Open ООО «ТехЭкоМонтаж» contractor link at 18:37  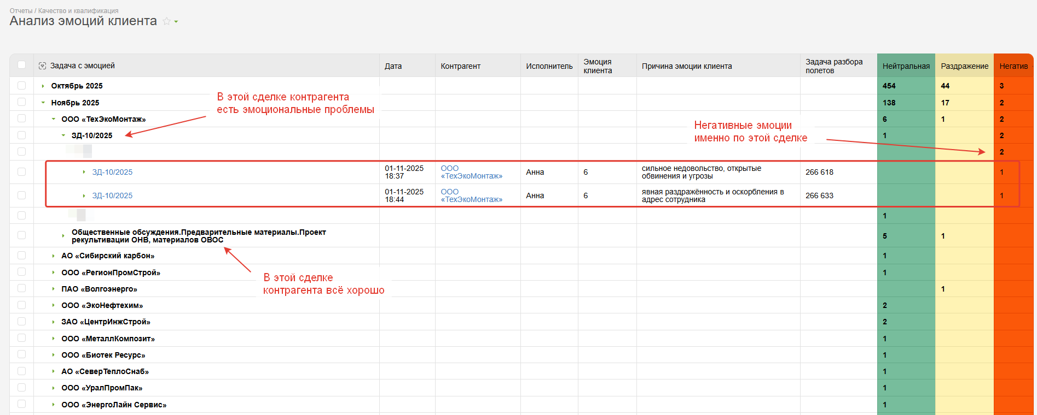pos(471,172)
